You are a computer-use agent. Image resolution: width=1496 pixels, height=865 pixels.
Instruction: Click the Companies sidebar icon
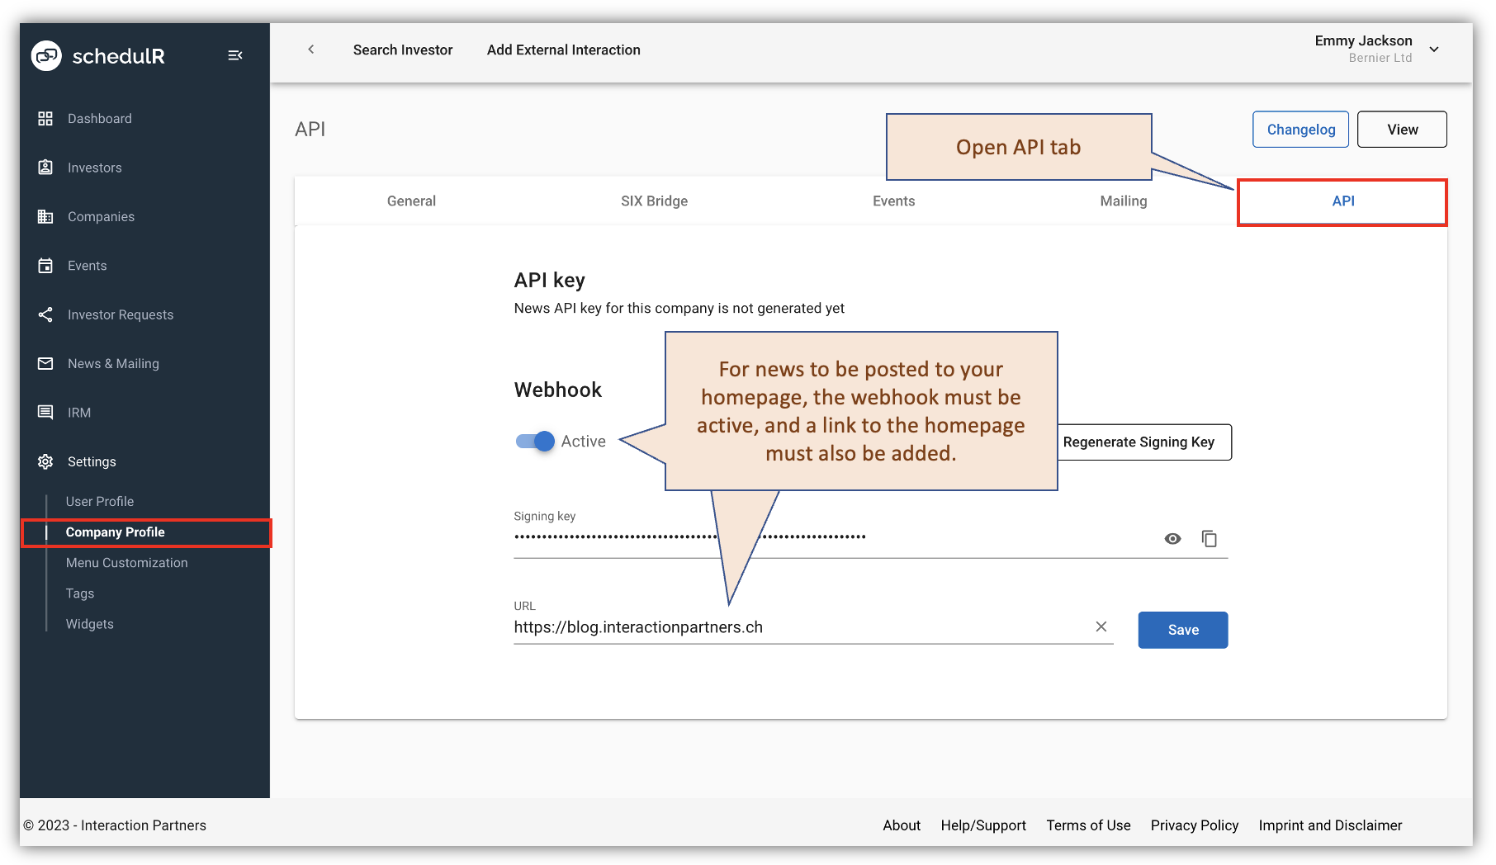[x=45, y=216]
